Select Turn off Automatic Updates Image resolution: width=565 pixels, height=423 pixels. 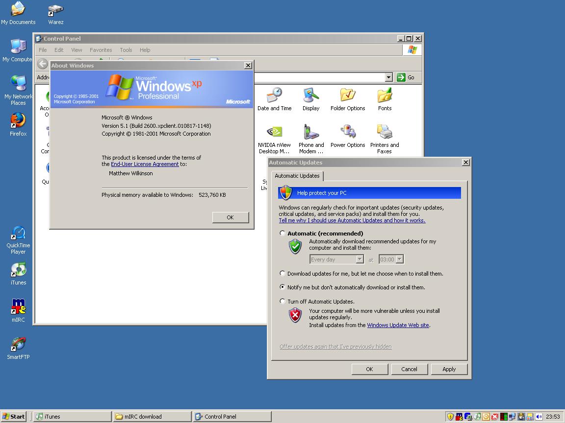pos(282,301)
